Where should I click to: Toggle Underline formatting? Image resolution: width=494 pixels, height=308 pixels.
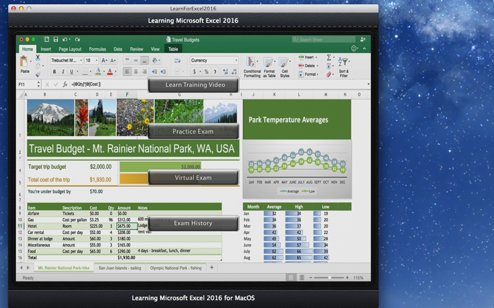pos(72,71)
